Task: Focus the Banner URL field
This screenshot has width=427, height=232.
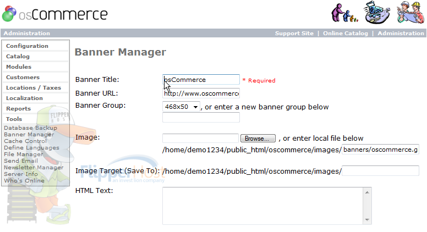Action: point(201,93)
